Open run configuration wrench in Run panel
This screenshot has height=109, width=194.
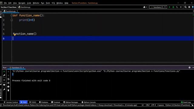click(x=4, y=75)
